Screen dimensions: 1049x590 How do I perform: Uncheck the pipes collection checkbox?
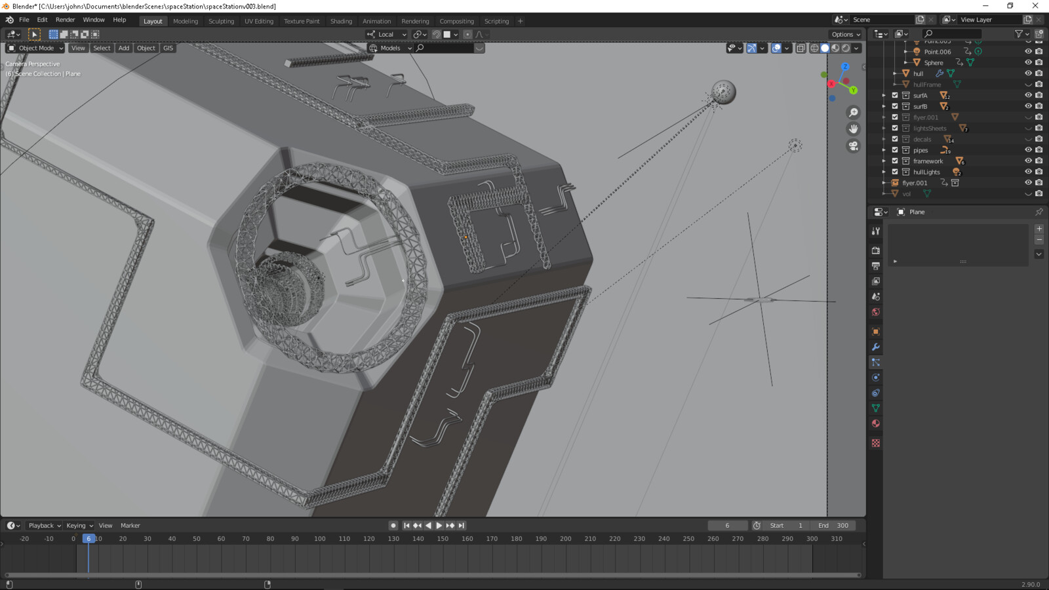click(x=894, y=150)
